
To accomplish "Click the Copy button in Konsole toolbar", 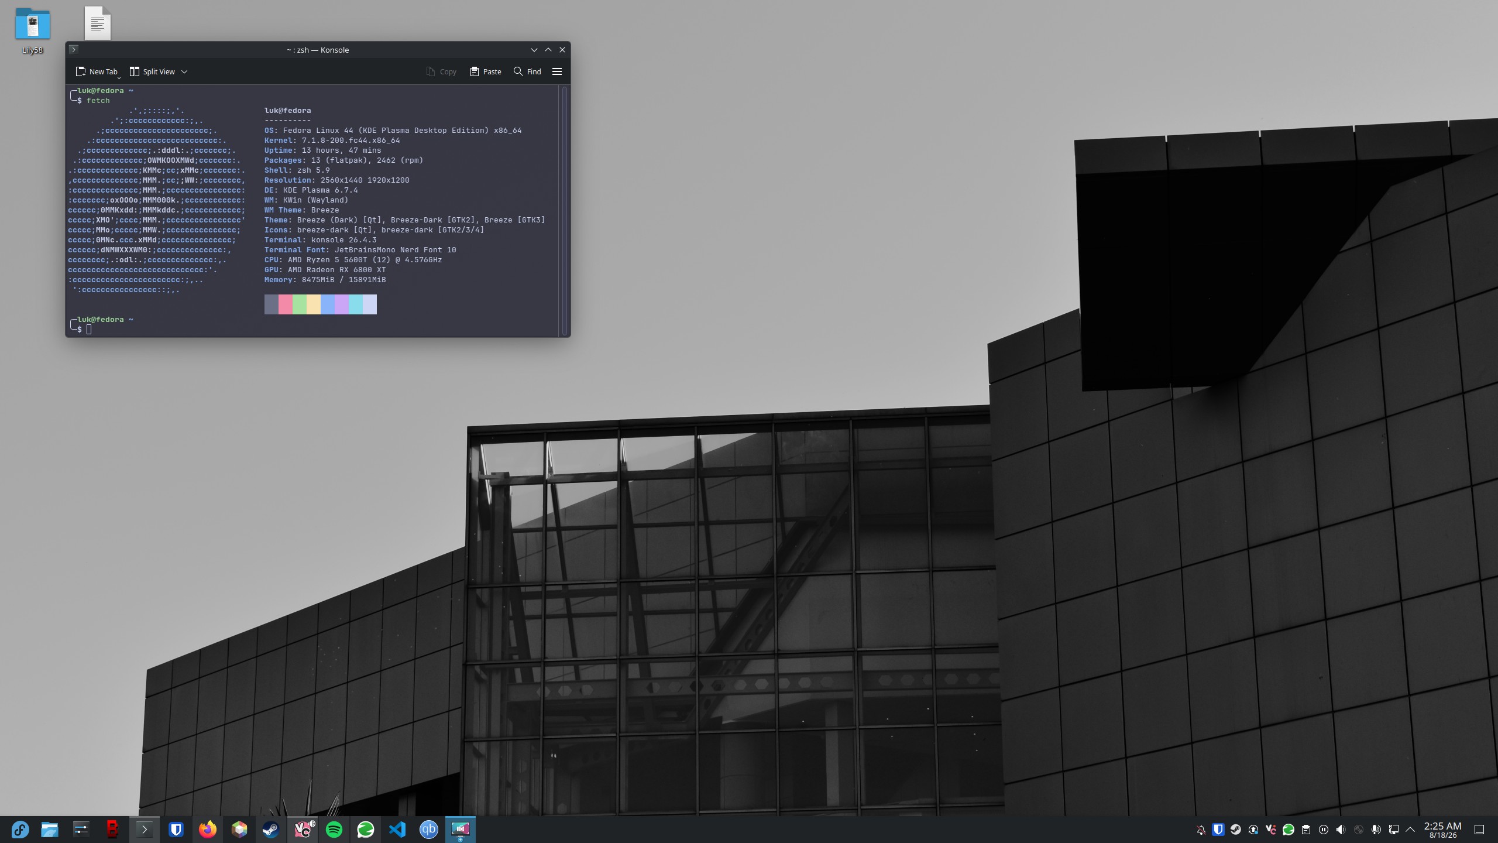I will click(441, 71).
